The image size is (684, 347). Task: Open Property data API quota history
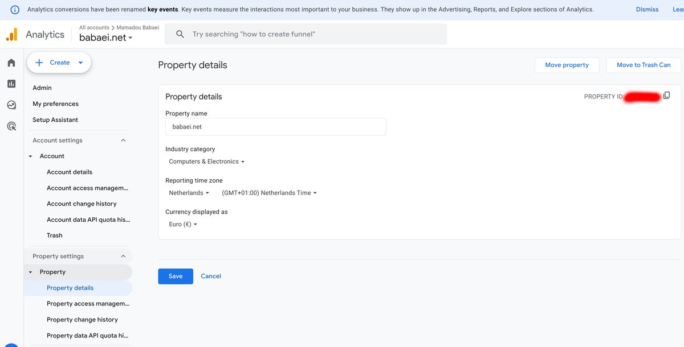click(88, 336)
